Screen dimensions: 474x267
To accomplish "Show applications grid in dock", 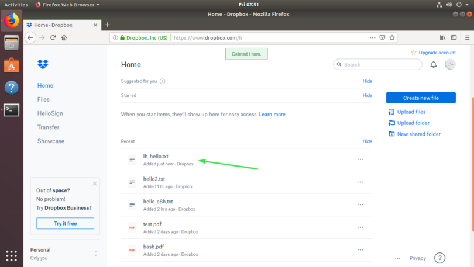I will point(12,256).
